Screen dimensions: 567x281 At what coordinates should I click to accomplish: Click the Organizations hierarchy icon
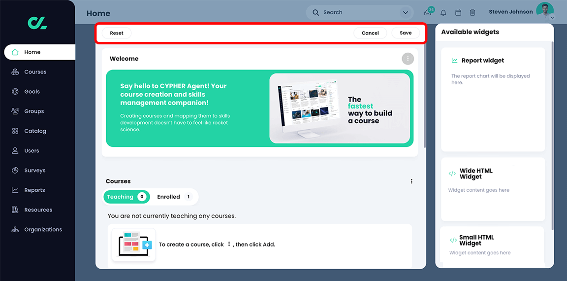(x=15, y=230)
